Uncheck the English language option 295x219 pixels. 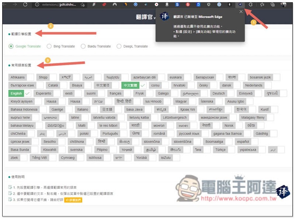pos(28,93)
